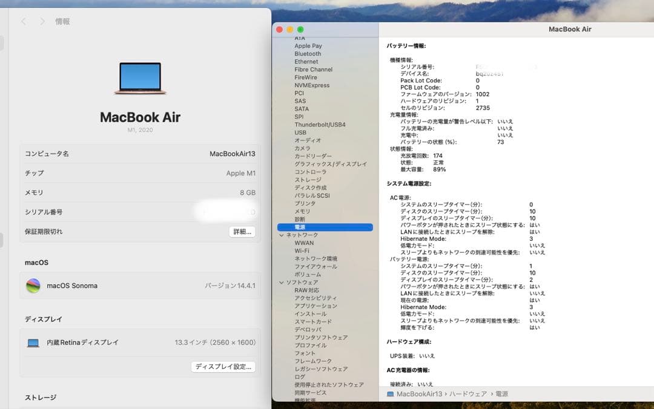The width and height of the screenshot is (654, 409).
Task: Select カードリーダー in the sidebar
Action: [x=313, y=156]
